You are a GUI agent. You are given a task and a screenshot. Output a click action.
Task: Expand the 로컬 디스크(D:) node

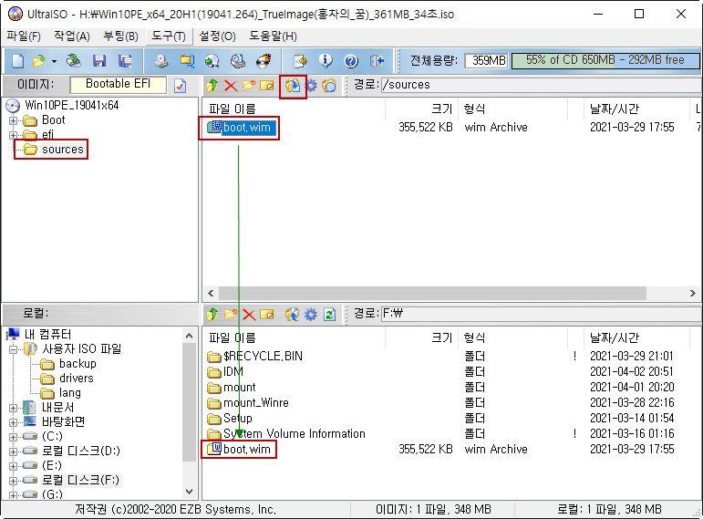[13, 452]
